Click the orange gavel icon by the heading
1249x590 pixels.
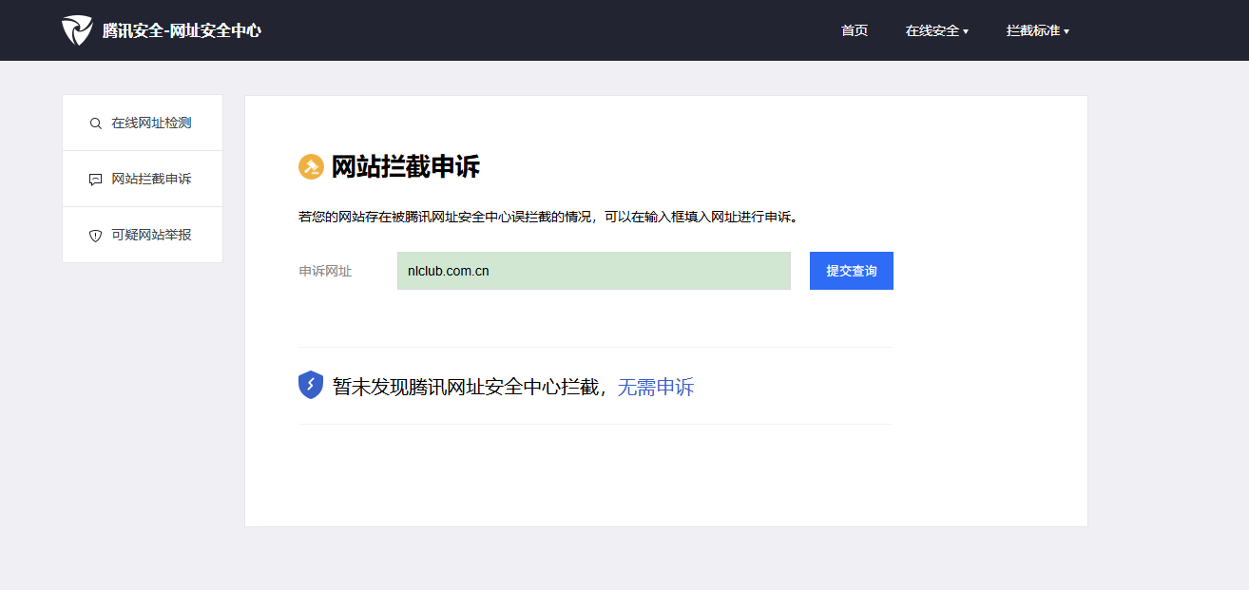click(311, 167)
